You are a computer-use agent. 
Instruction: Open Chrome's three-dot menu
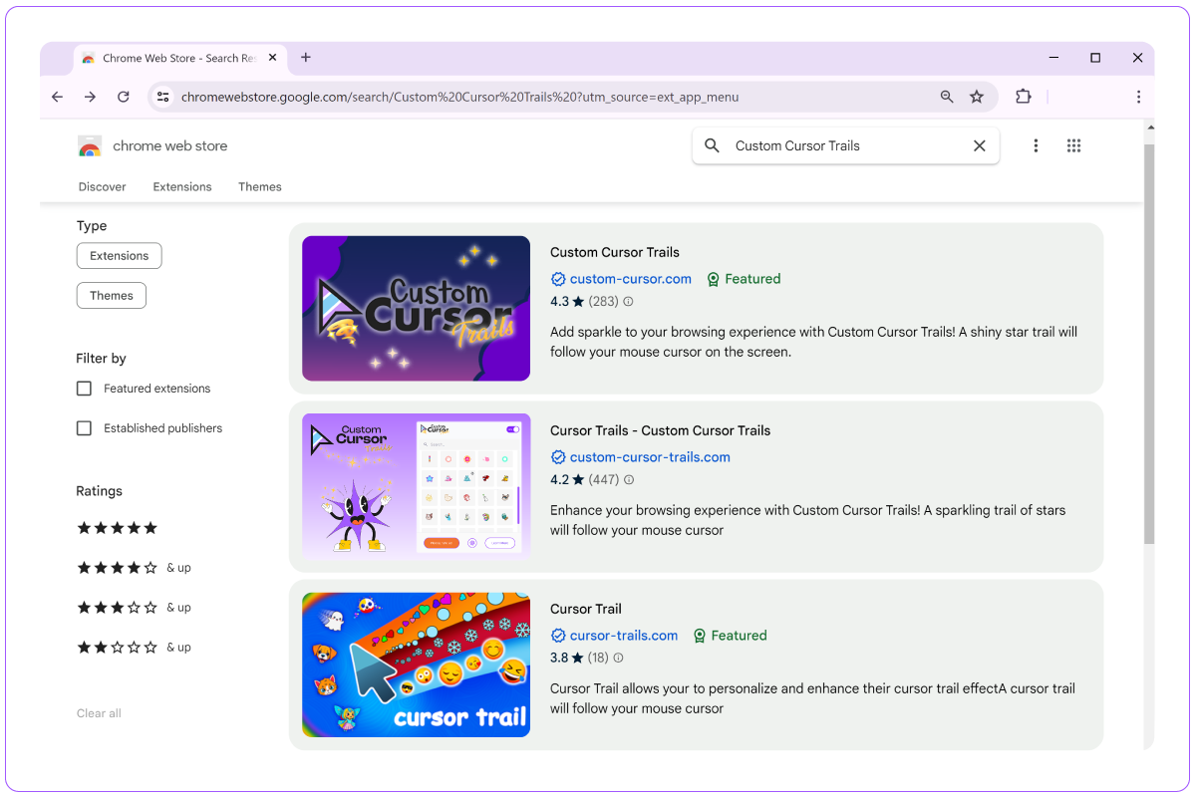1138,97
